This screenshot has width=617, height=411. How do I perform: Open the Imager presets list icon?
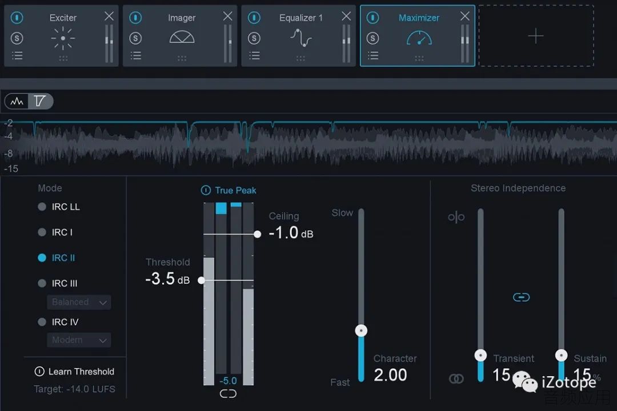click(136, 55)
